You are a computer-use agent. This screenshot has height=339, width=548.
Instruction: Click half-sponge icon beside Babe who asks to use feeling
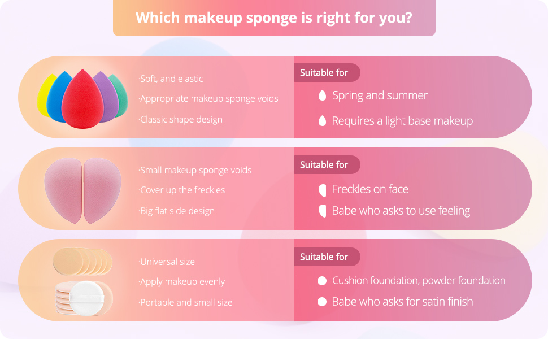pos(322,211)
